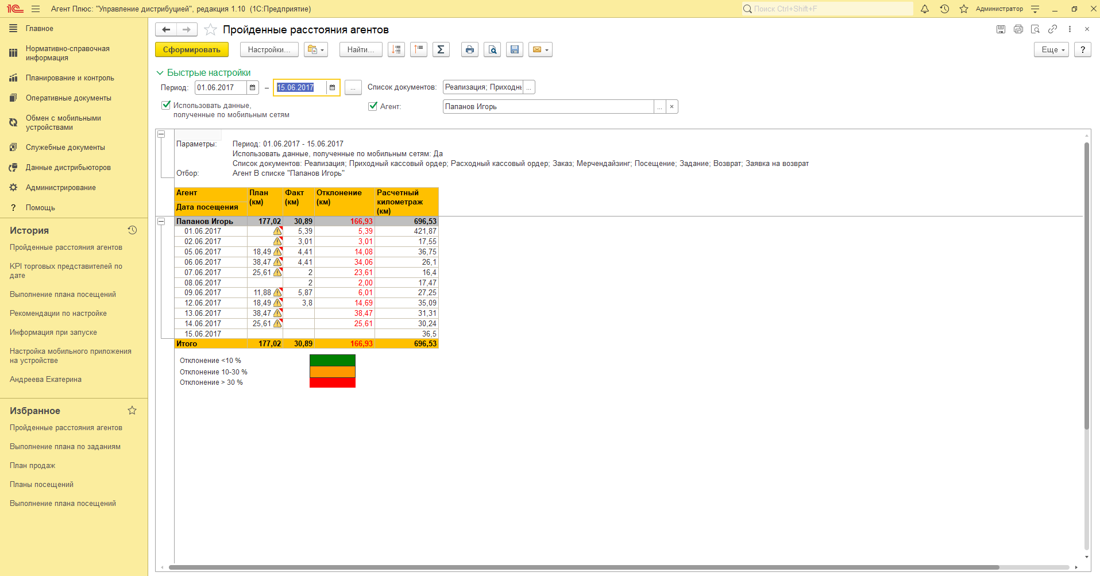Go back with left arrow
This screenshot has height=576, width=1100.
pyautogui.click(x=166, y=29)
